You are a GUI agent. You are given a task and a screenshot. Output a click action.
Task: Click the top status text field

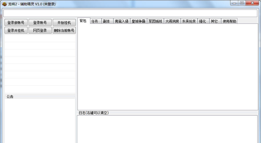(130, 13)
